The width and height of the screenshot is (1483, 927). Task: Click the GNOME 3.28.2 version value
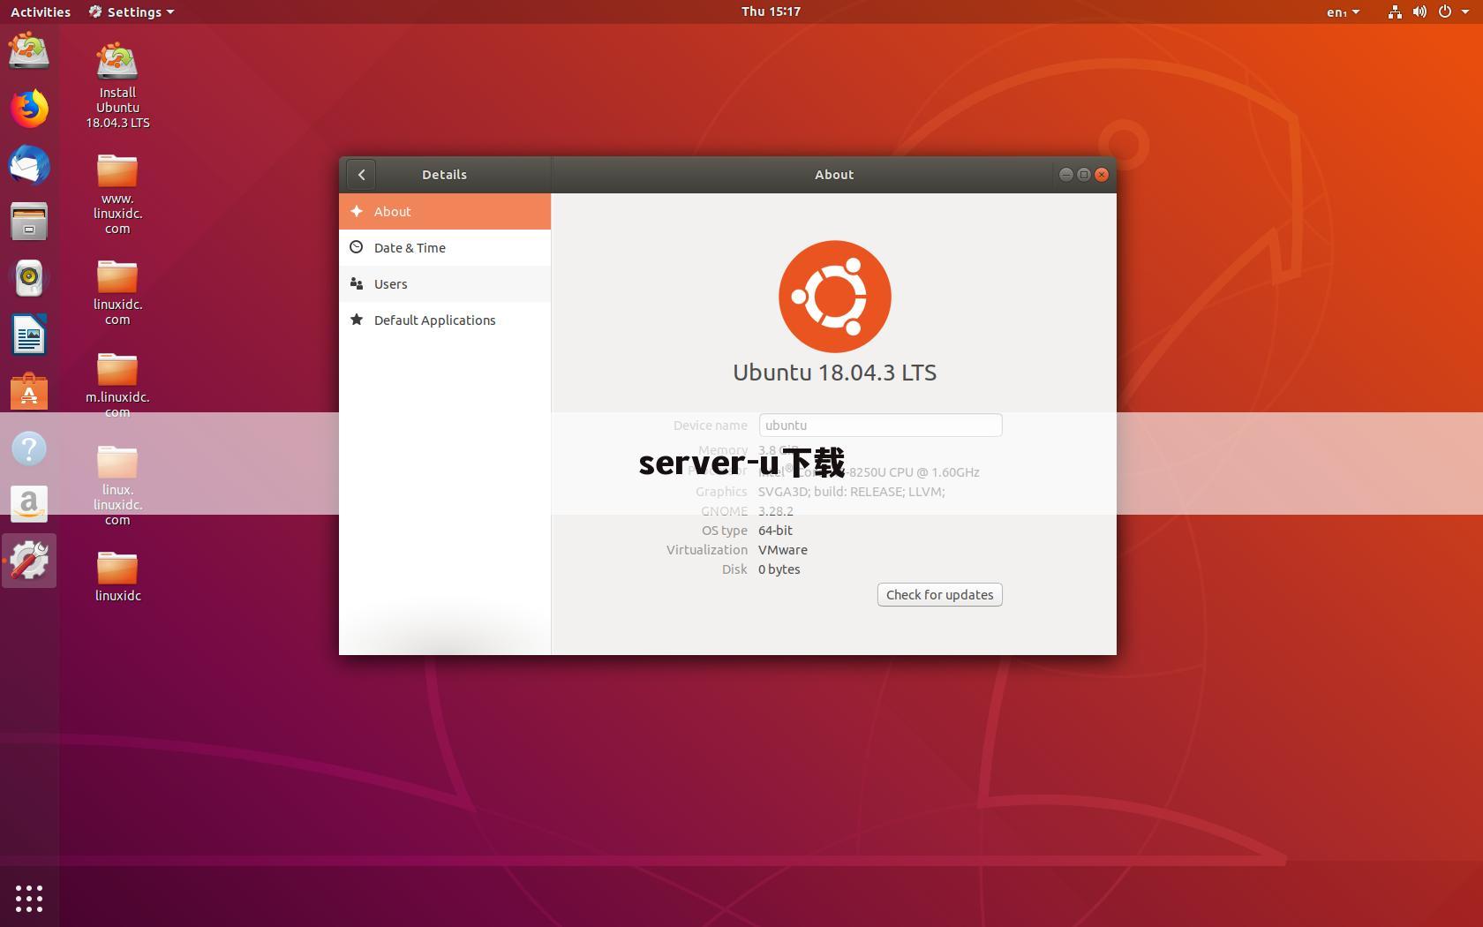pos(776,511)
